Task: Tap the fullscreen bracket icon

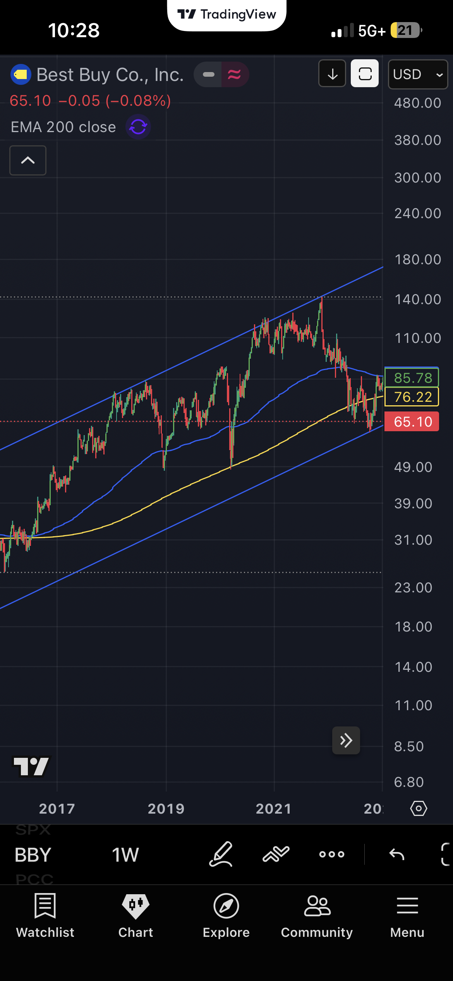Action: [x=446, y=854]
